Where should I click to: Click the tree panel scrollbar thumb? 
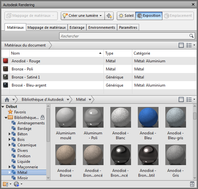coord(48,125)
